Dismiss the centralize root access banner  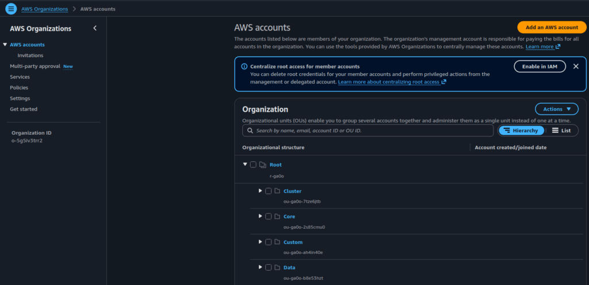pyautogui.click(x=576, y=66)
